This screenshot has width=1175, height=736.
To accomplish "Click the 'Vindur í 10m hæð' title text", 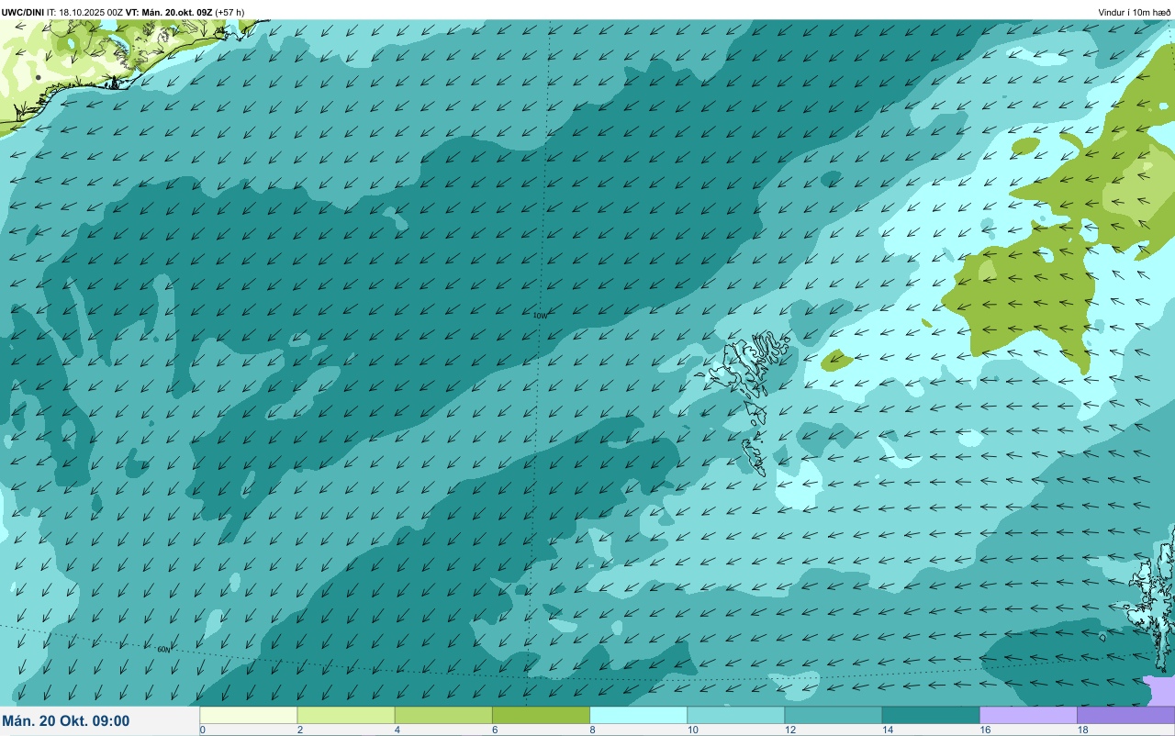I will [1135, 12].
